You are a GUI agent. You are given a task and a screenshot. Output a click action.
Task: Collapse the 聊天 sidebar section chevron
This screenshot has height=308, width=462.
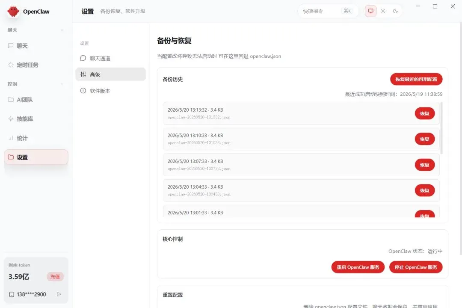point(62,30)
